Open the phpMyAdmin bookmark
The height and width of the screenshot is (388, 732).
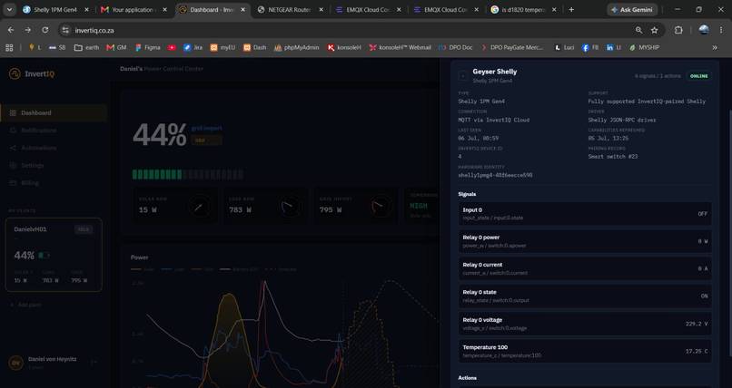(296, 47)
